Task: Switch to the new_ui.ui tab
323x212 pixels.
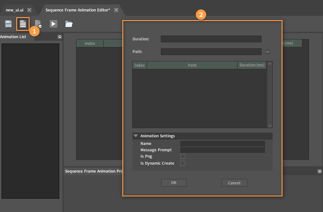Action: (15, 10)
